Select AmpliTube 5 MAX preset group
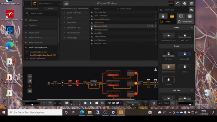The height and width of the screenshot is (122, 217). [36, 43]
